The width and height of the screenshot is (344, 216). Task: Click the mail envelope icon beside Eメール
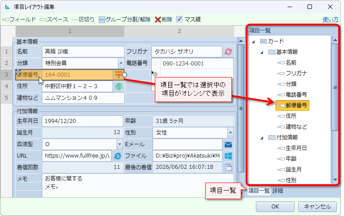[228, 145]
